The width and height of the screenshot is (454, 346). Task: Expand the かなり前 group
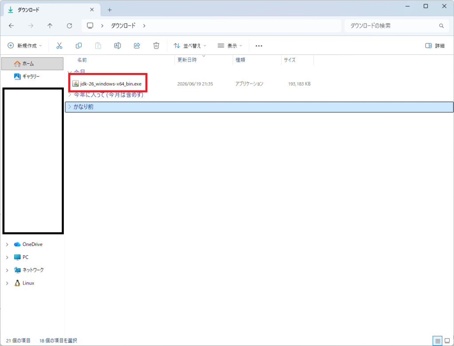pos(70,107)
